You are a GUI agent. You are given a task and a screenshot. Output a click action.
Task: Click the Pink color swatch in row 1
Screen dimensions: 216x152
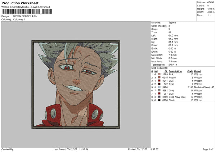(159, 74)
